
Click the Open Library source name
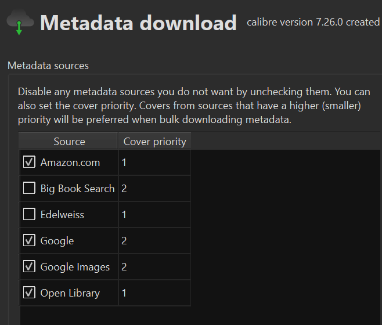click(x=70, y=293)
